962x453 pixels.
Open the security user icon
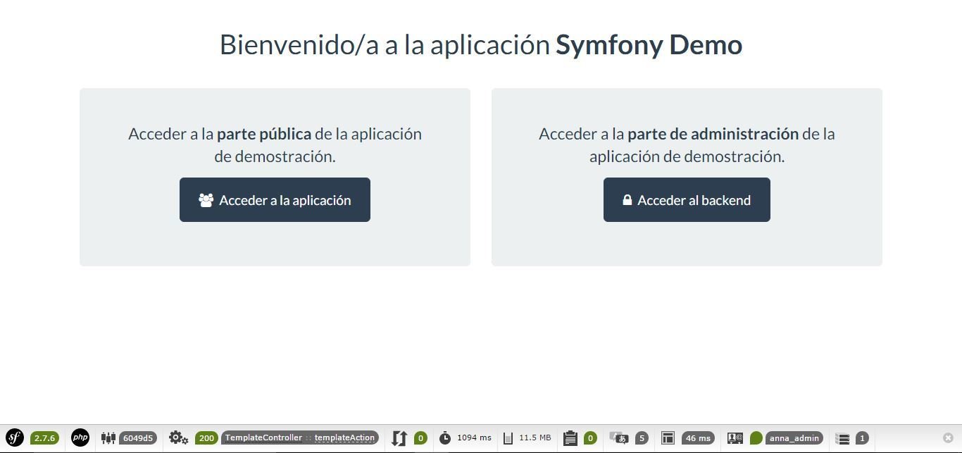pyautogui.click(x=735, y=438)
